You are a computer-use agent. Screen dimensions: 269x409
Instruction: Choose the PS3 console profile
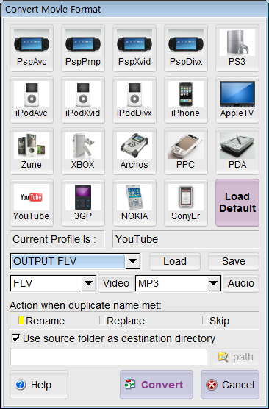point(237,48)
